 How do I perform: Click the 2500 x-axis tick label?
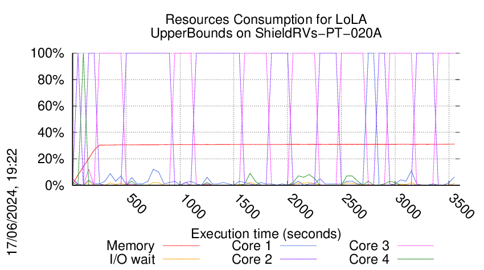coord(354,206)
